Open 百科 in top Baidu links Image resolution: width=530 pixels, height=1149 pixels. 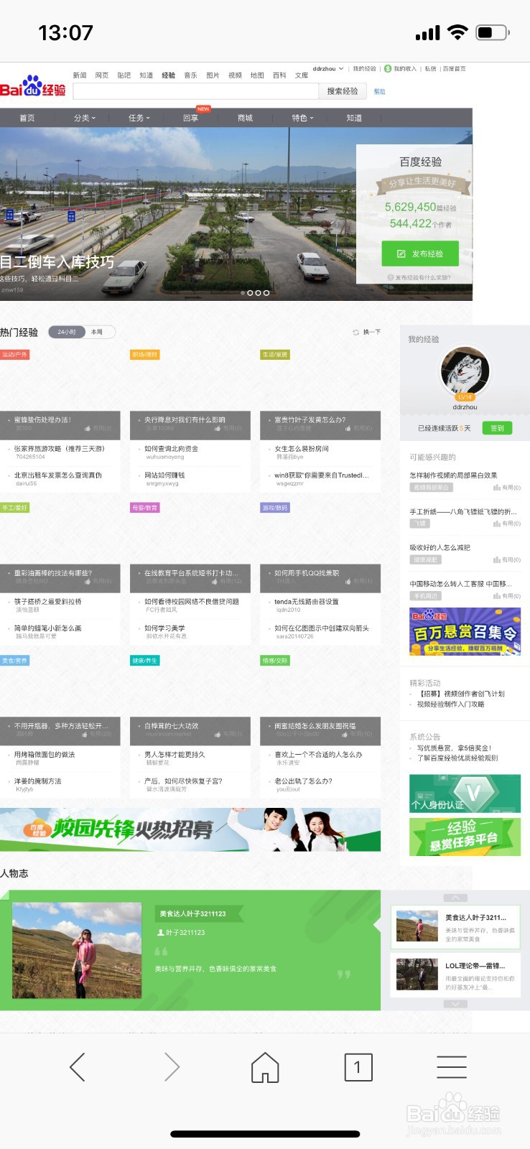pyautogui.click(x=279, y=75)
